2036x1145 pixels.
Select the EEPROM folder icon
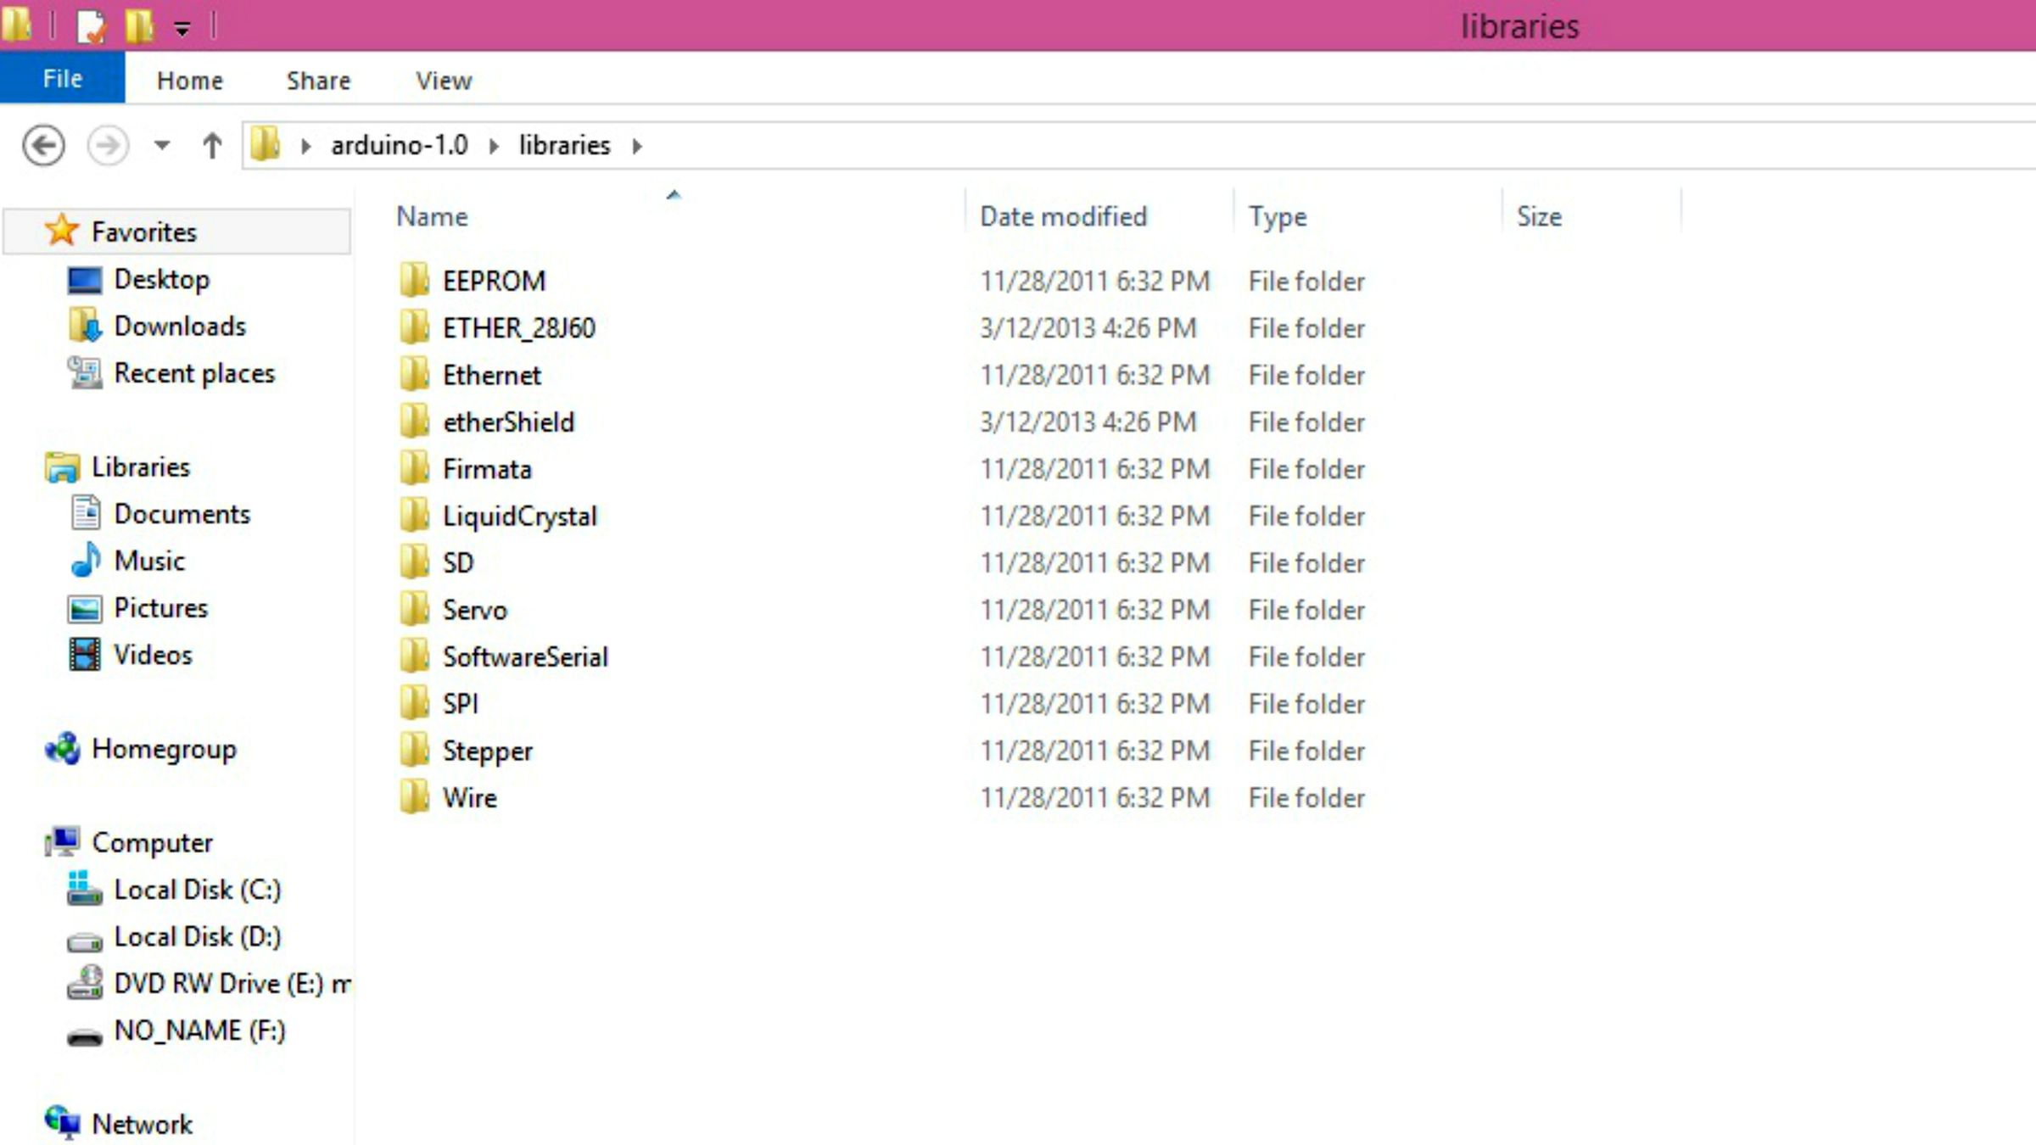pos(414,281)
